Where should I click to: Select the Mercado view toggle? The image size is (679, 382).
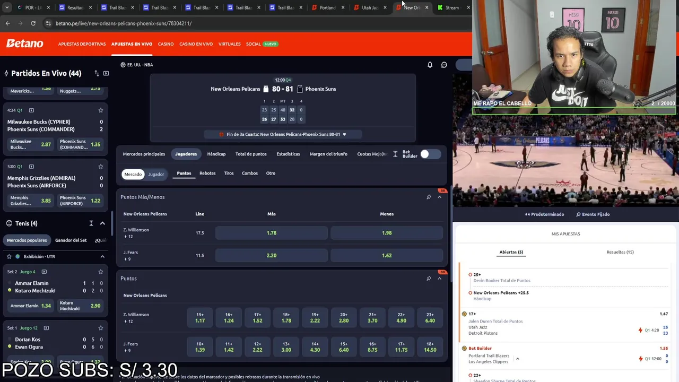[133, 174]
